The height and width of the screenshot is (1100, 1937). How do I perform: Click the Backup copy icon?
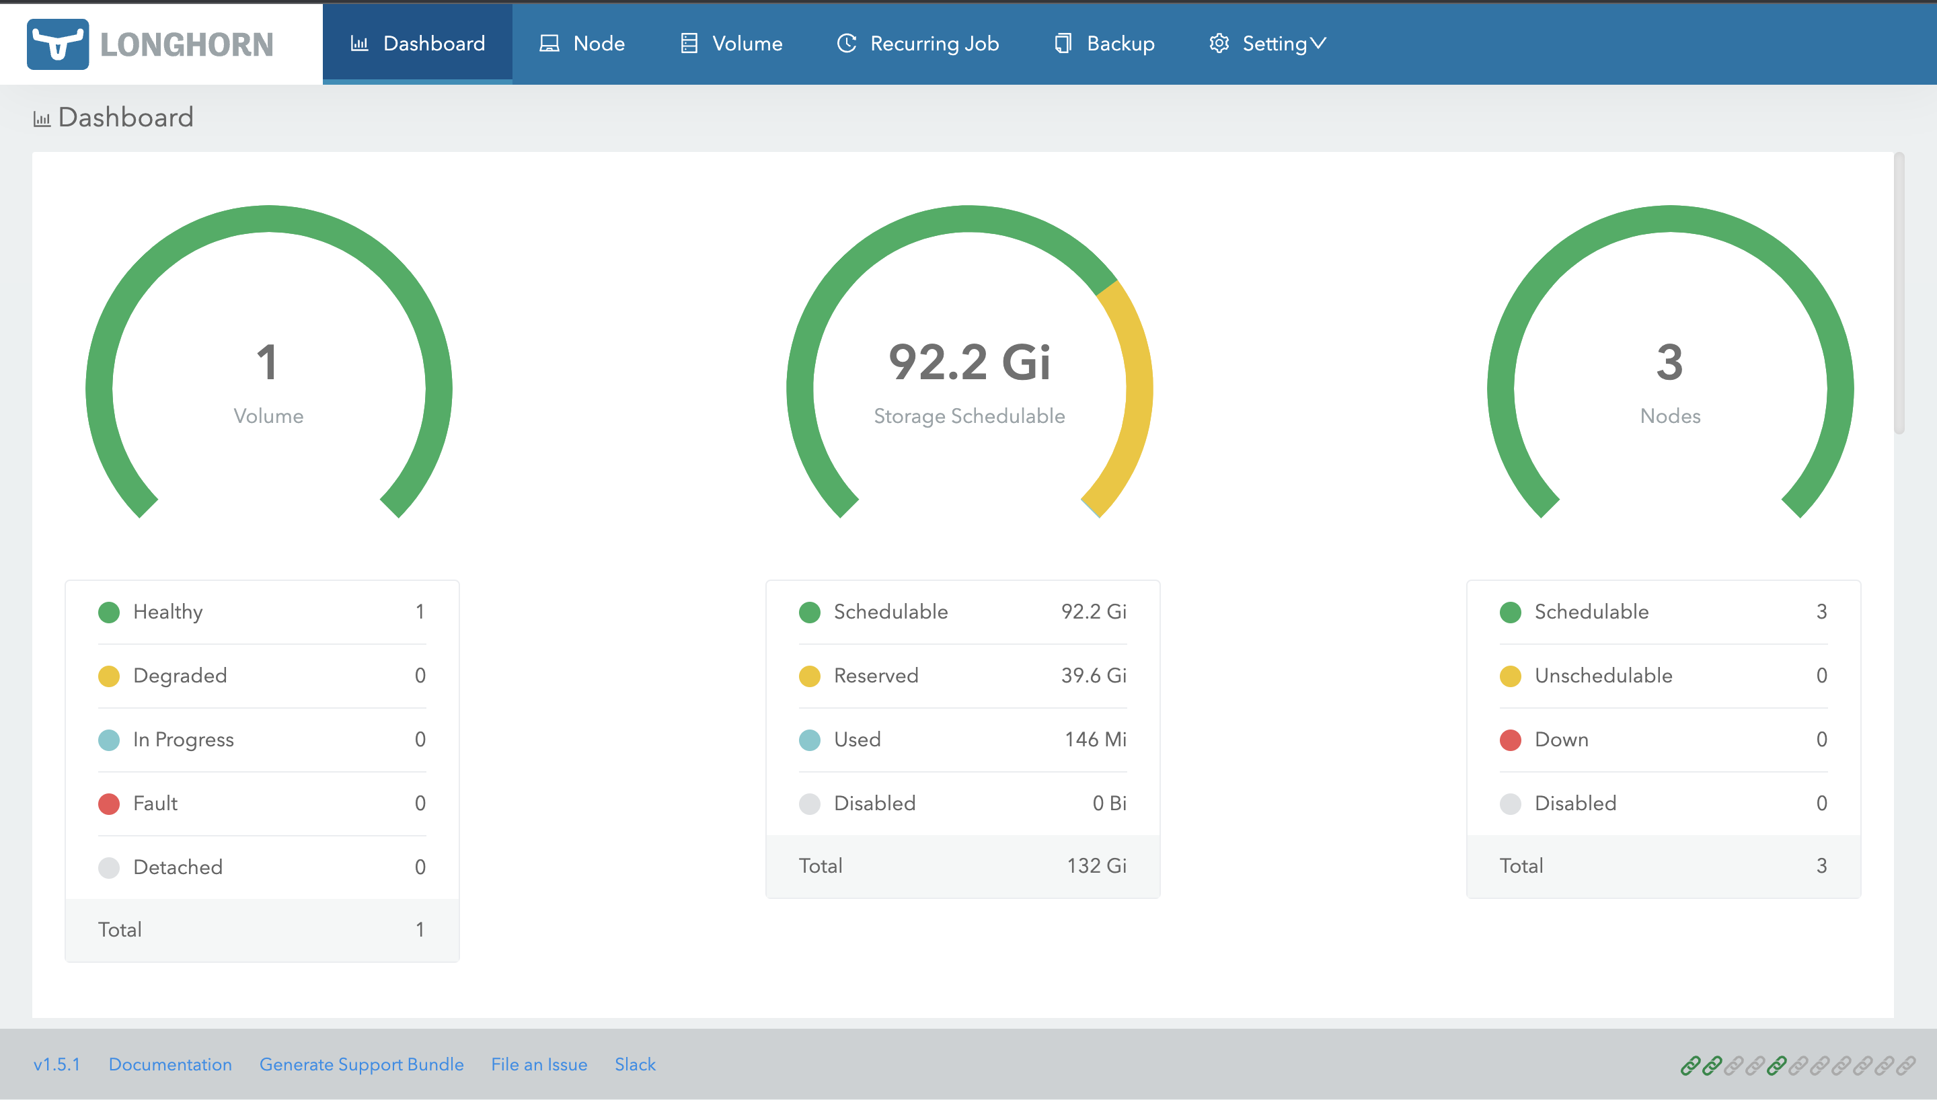click(1063, 44)
